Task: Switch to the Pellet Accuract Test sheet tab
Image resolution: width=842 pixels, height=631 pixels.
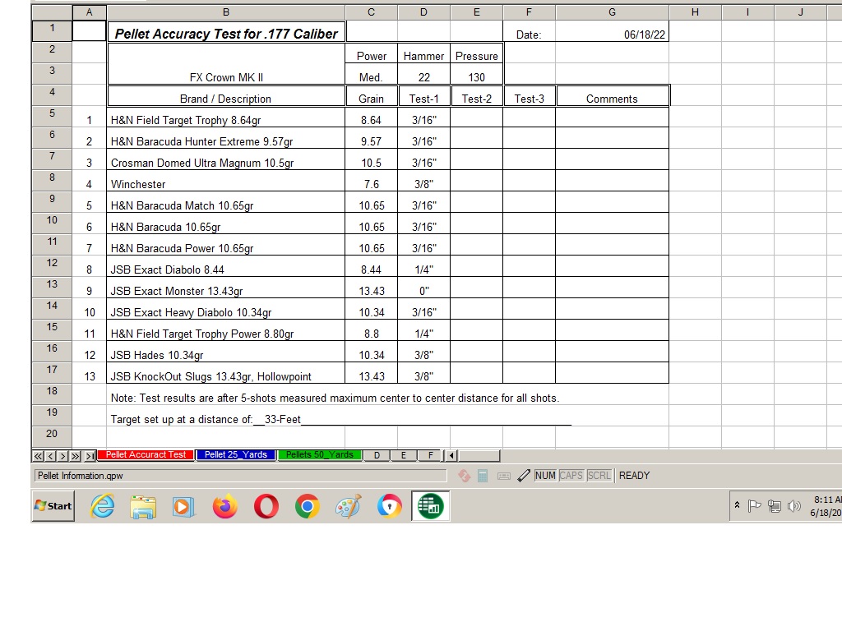Action: click(x=146, y=455)
